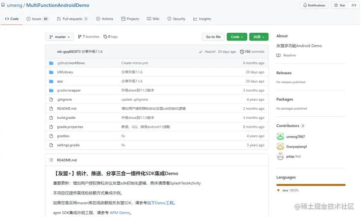Click the commit status green checkmark
The width and height of the screenshot is (361, 217).
pos(200,52)
